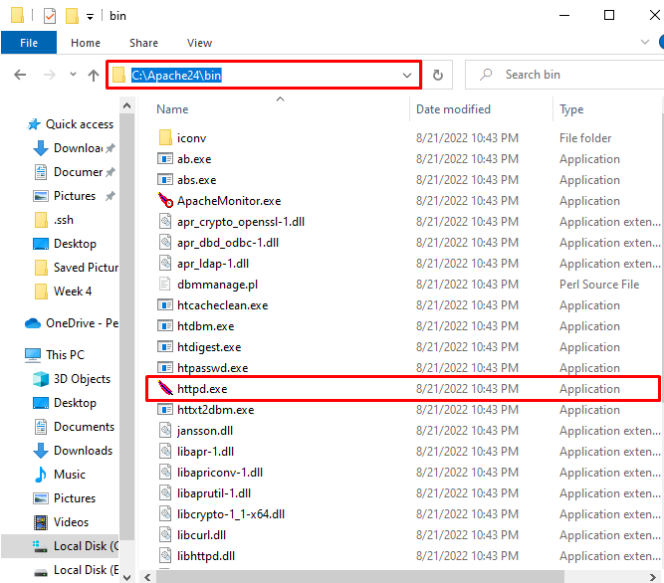The height and width of the screenshot is (583, 664).
Task: Click the Music note icon
Action: (41, 475)
